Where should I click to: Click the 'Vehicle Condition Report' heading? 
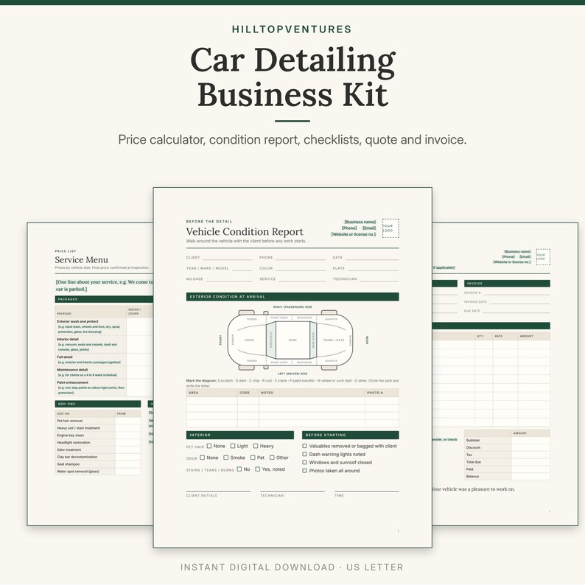pos(245,231)
